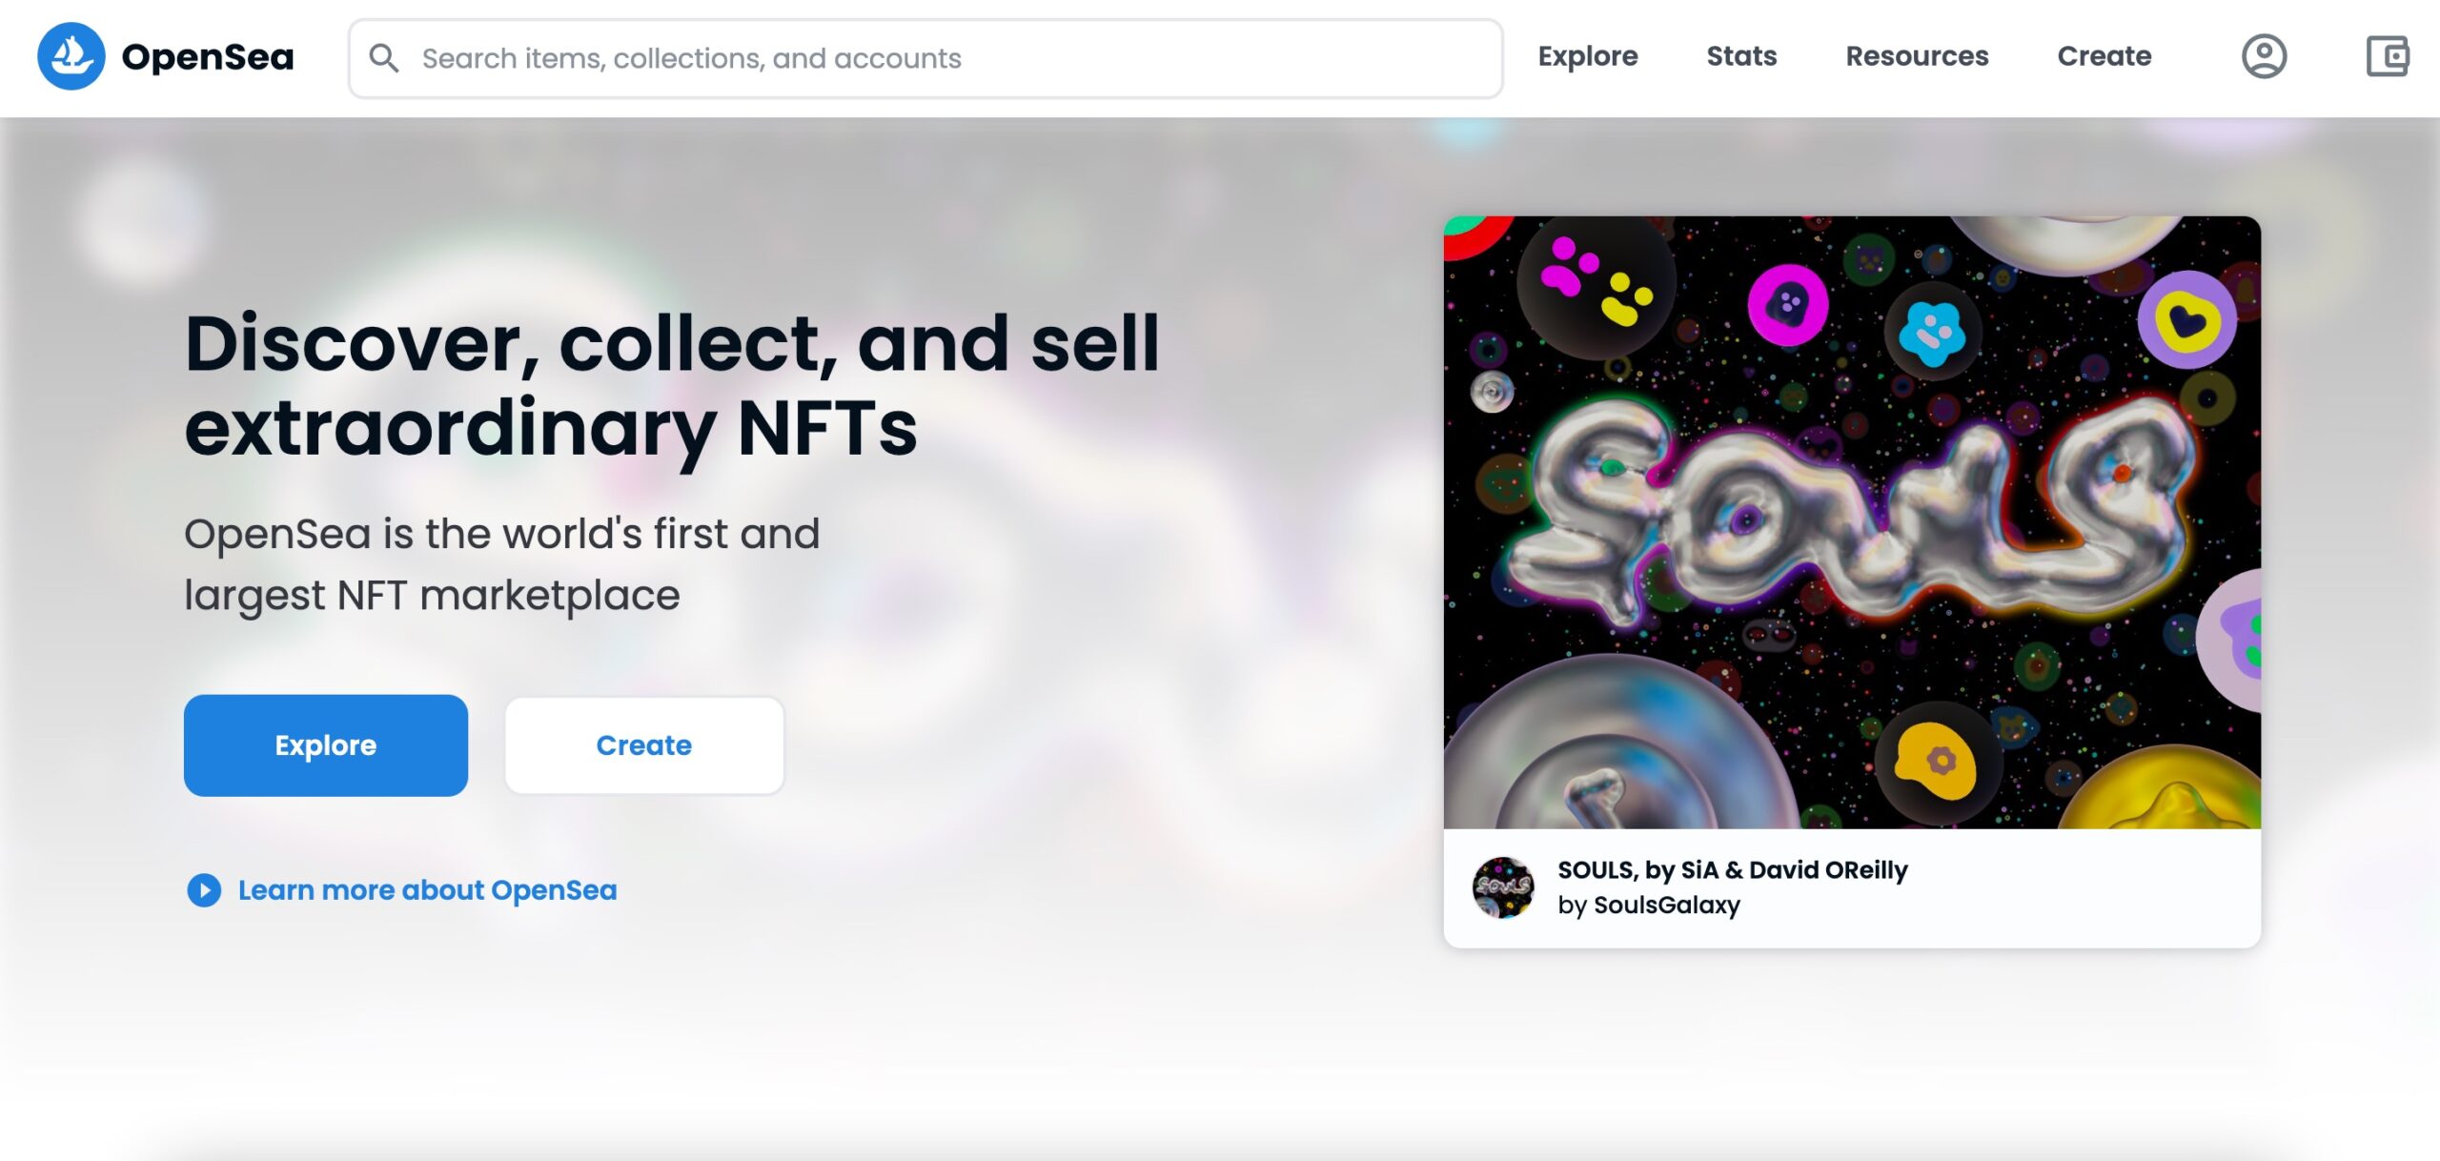Open the Stats menu in navigation

pos(1741,56)
